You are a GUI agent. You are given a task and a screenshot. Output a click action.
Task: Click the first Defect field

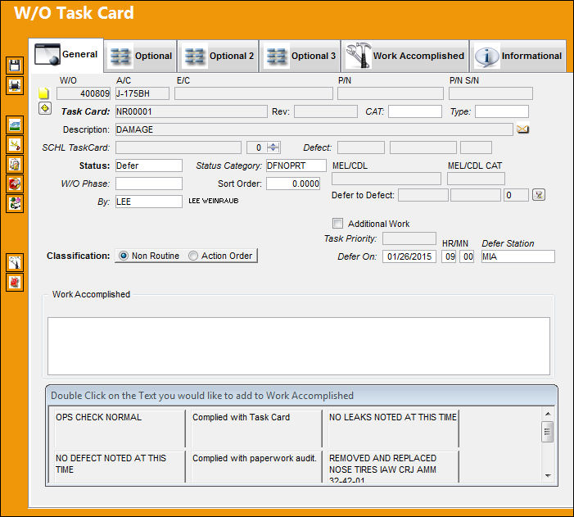pyautogui.click(x=361, y=147)
